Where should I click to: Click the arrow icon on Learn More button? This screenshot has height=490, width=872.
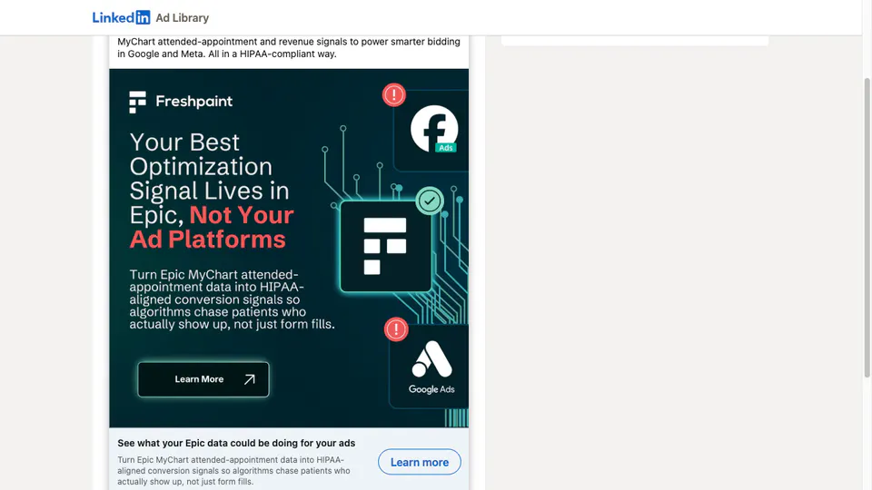(x=250, y=379)
